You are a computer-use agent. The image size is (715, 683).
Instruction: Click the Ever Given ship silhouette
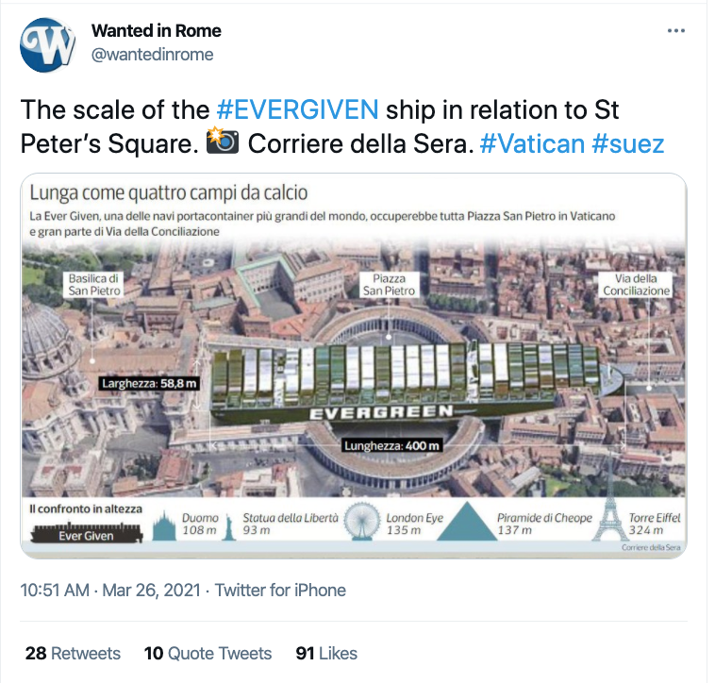(87, 533)
